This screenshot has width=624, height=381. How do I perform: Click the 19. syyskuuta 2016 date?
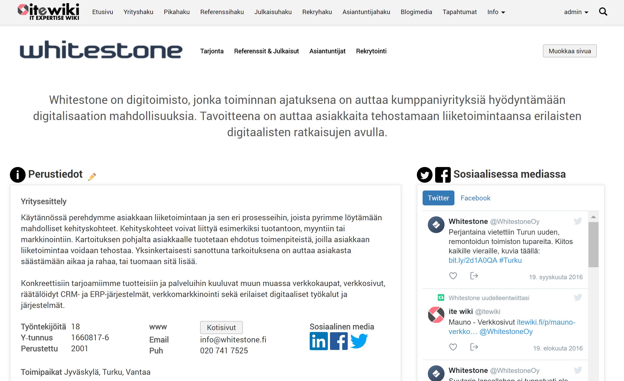pos(556,277)
